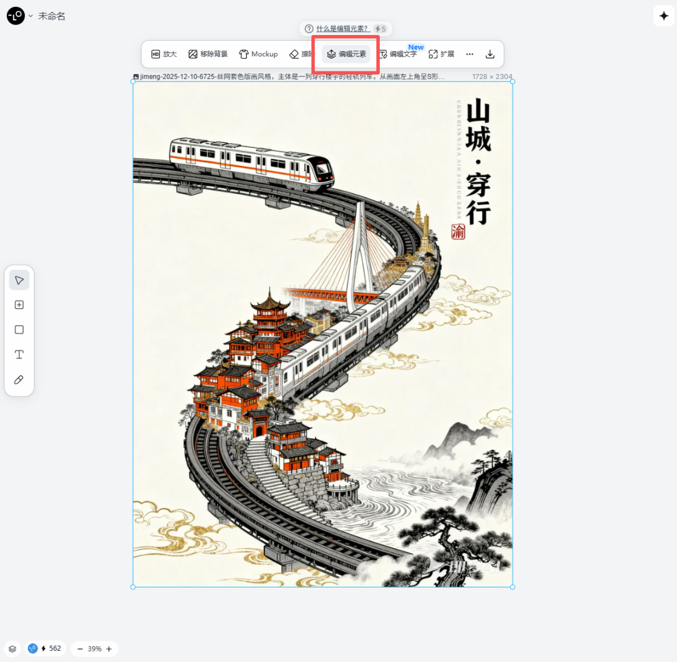Expand the dropdown arrow beside the logo
This screenshot has height=662, width=677.
(31, 16)
